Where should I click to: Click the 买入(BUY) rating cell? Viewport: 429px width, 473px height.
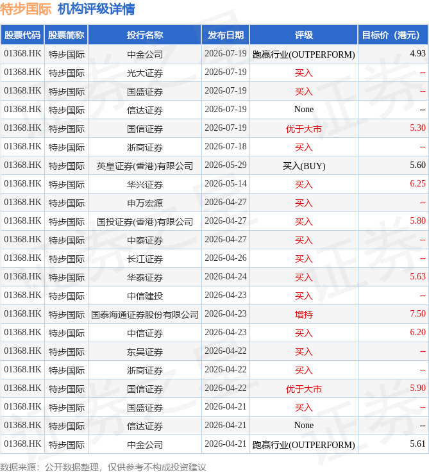coord(304,165)
